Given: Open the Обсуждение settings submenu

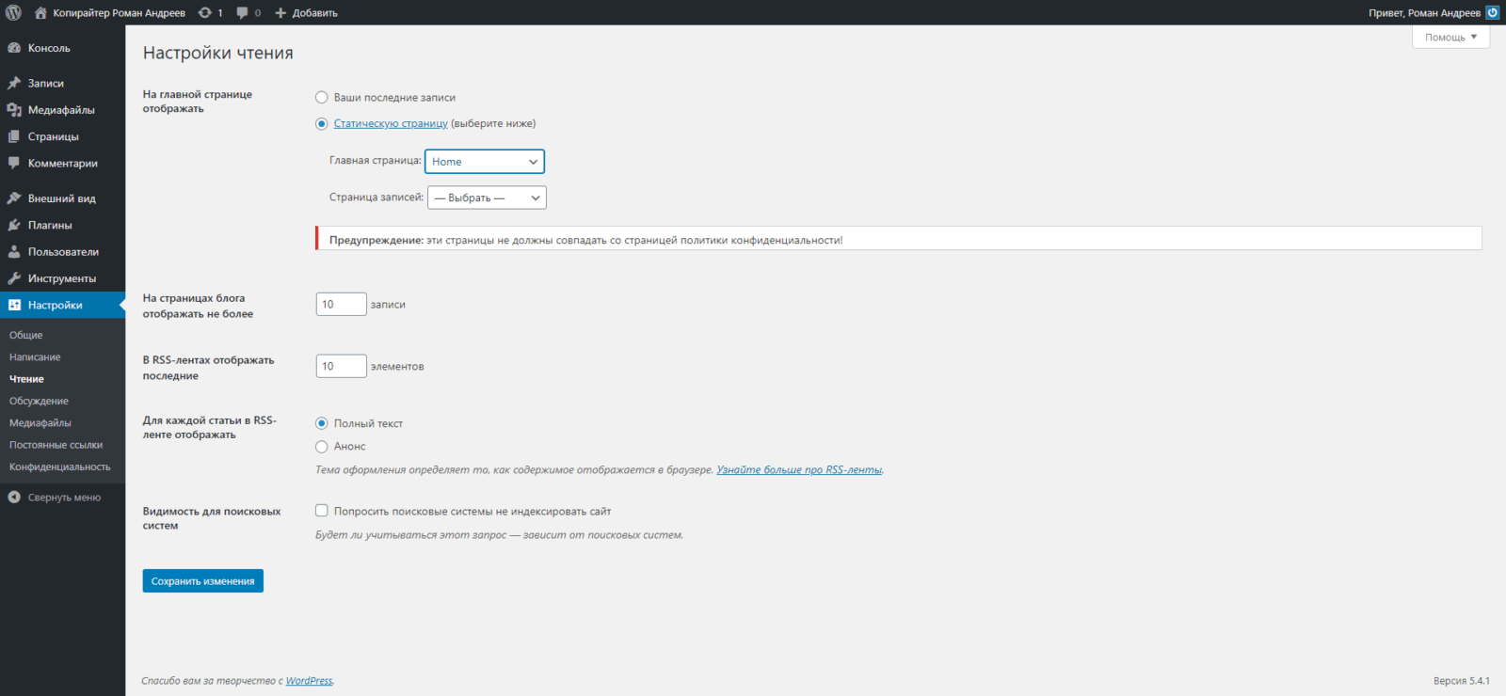Looking at the screenshot, I should point(39,401).
